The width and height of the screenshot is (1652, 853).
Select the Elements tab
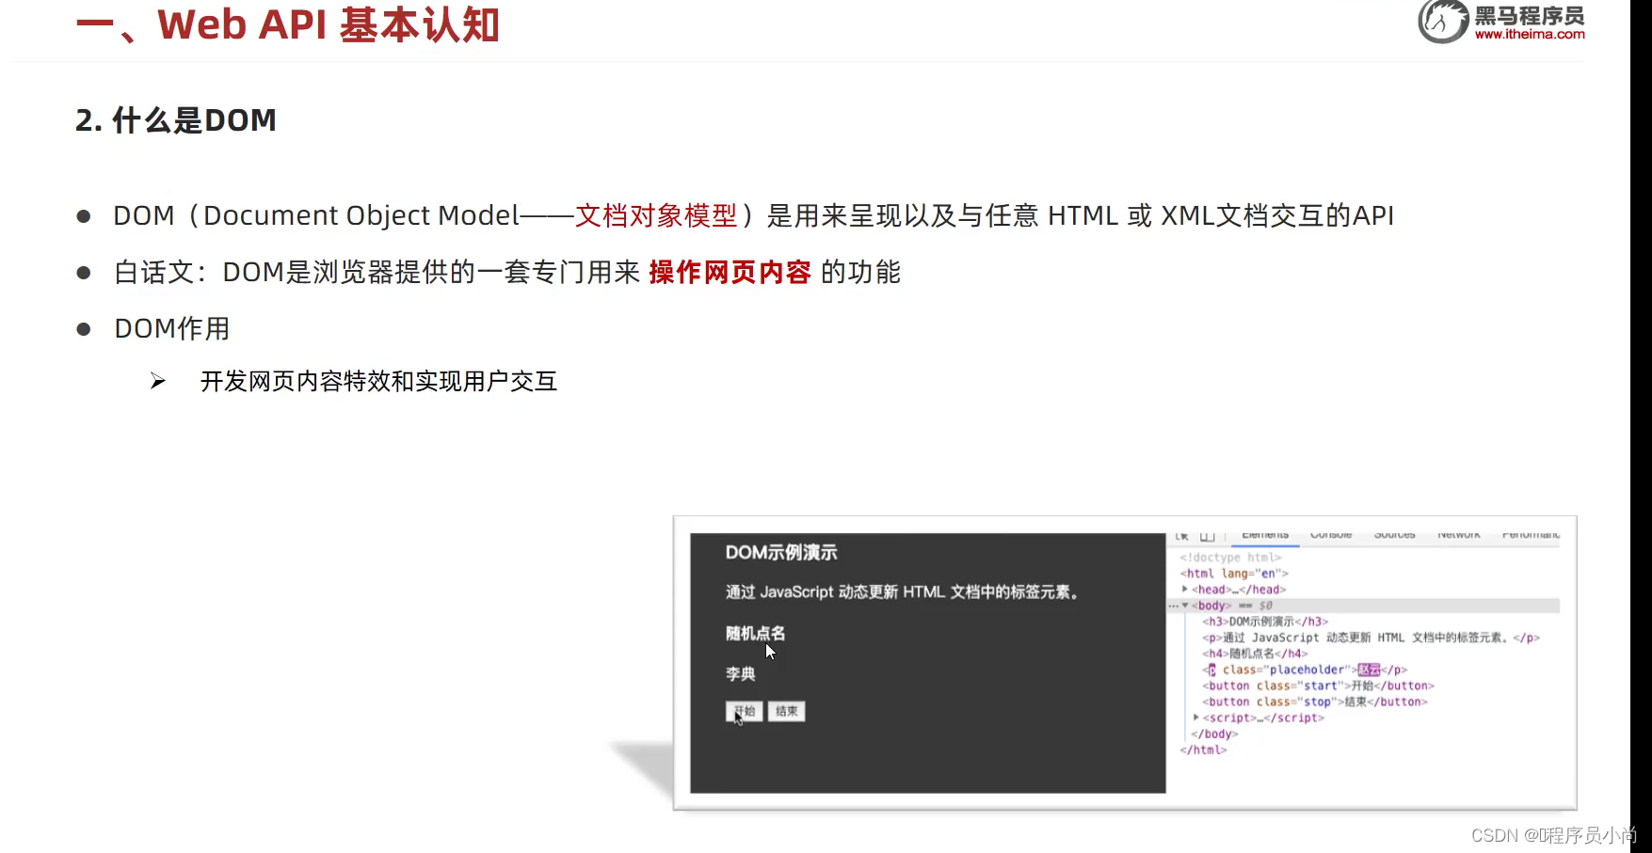[x=1265, y=532]
